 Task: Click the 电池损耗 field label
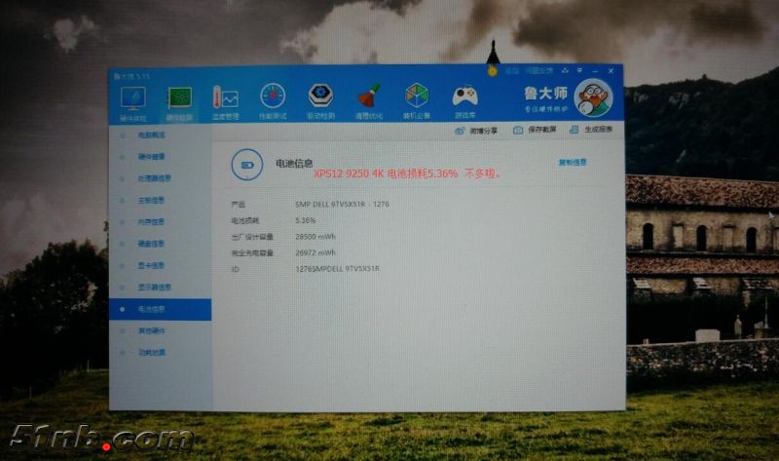tap(245, 221)
